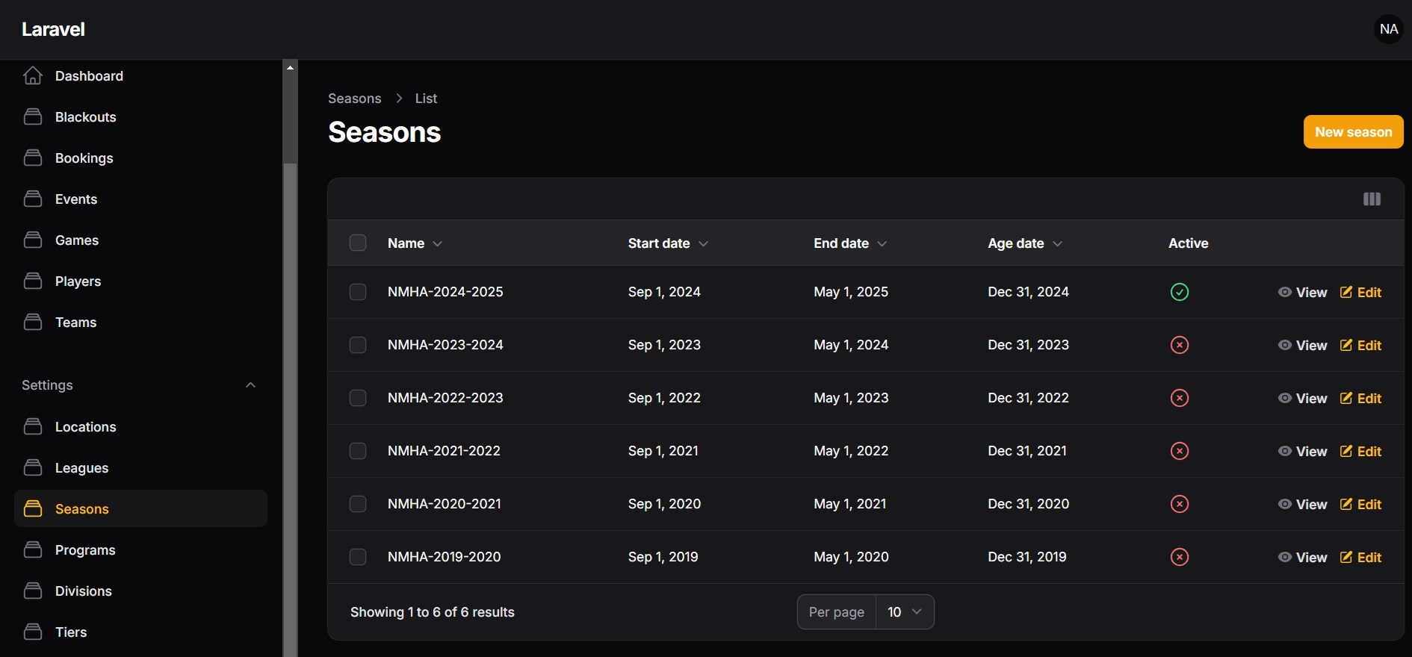Tick the checkbox for NMHA-2019-2020

click(358, 557)
